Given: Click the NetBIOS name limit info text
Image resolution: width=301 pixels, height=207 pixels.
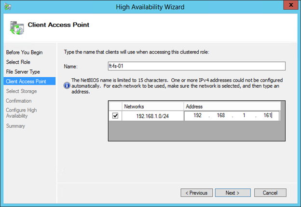Looking at the screenshot, I should point(177,85).
